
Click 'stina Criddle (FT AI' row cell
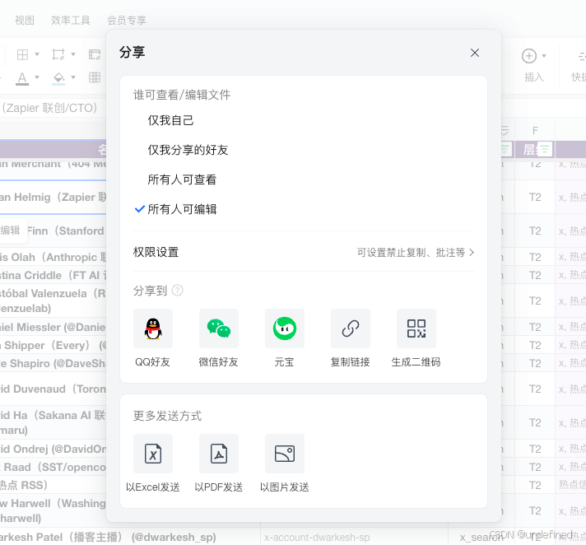tap(53, 275)
